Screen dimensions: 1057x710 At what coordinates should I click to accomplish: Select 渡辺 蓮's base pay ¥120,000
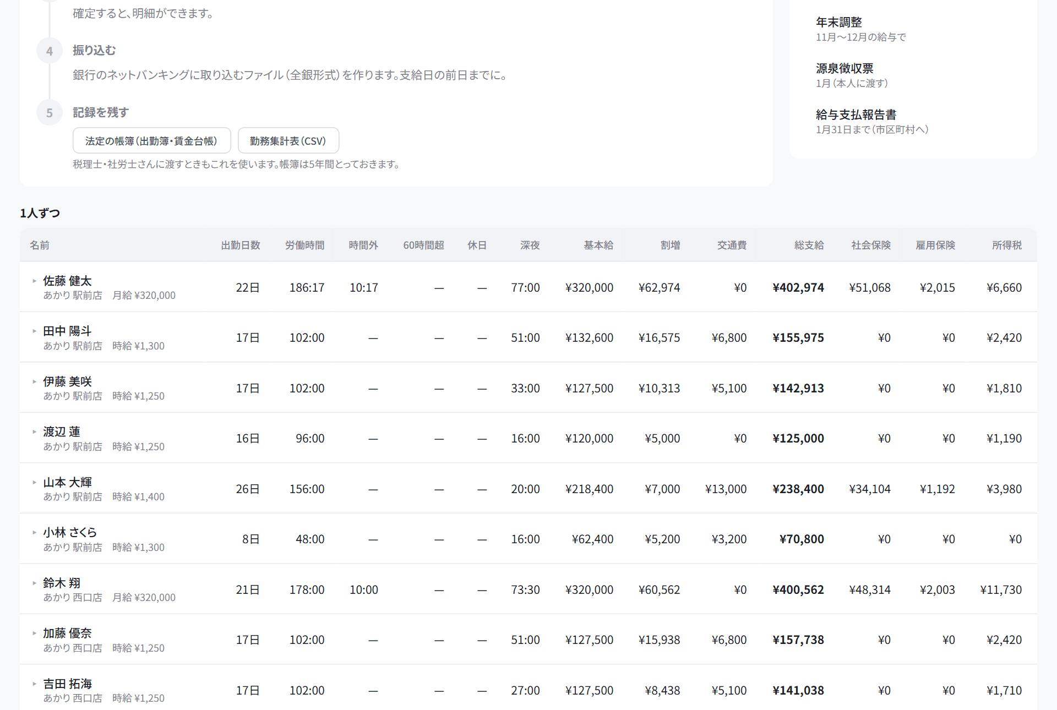tap(589, 438)
